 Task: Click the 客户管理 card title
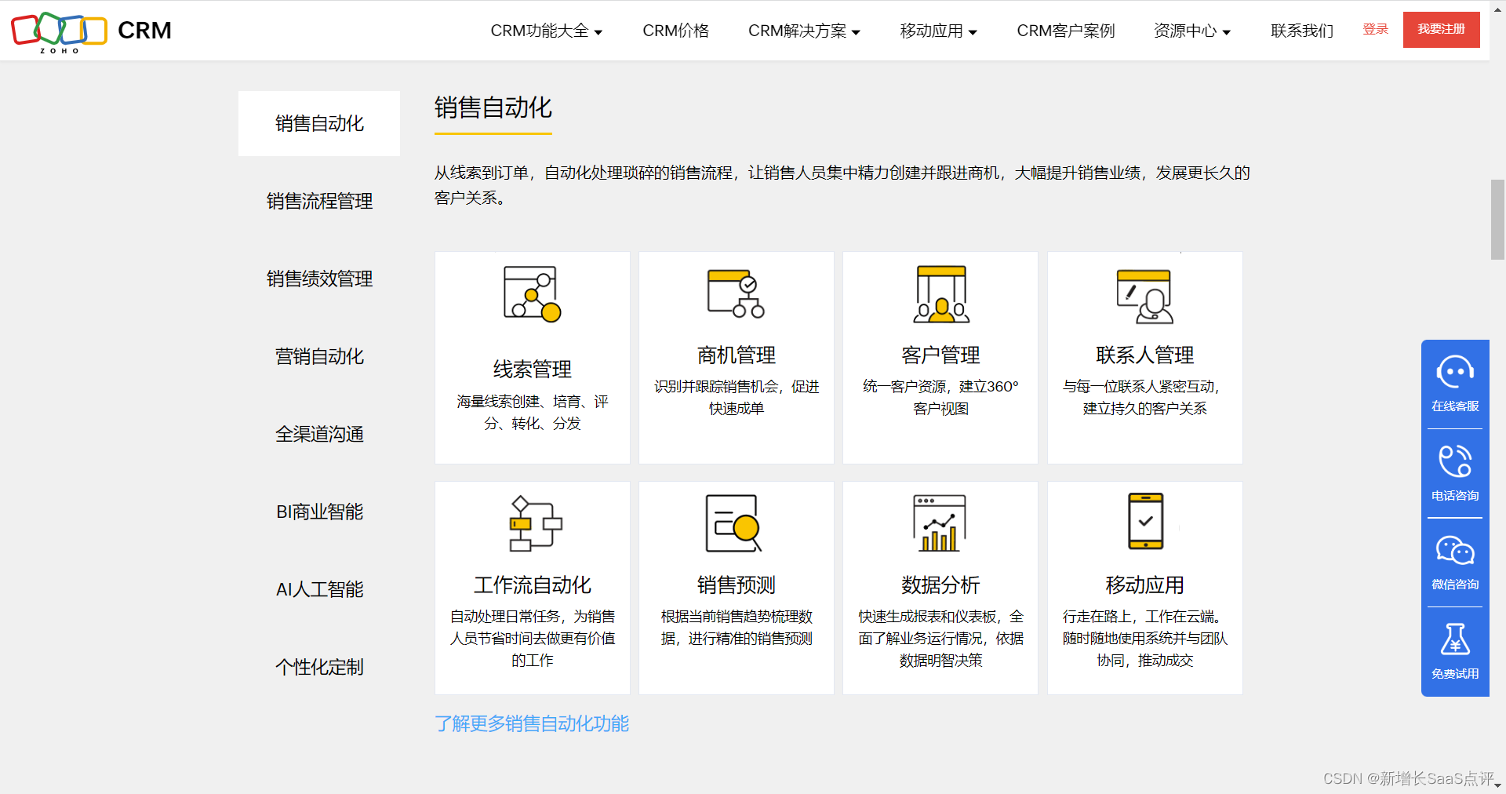940,355
